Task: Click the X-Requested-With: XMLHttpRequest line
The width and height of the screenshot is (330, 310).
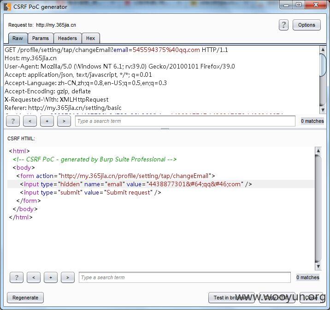Action: tap(56, 99)
